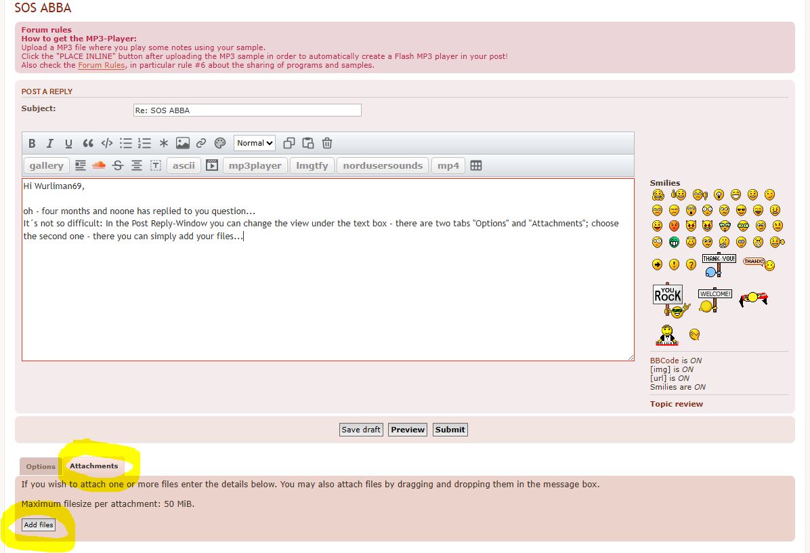This screenshot has width=810, height=553.
Task: Click the delete draft trash icon
Action: [x=326, y=143]
